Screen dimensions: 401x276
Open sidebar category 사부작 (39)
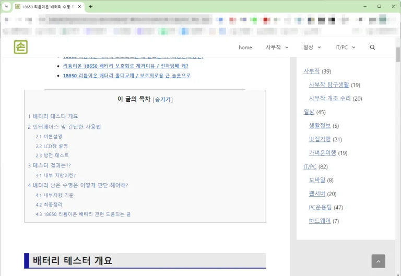point(312,71)
